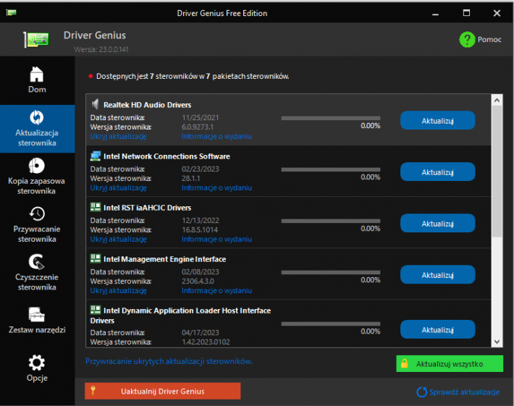Image resolution: width=514 pixels, height=406 pixels.
Task: Click the driver date 12/13/2022
Action: coord(201,221)
